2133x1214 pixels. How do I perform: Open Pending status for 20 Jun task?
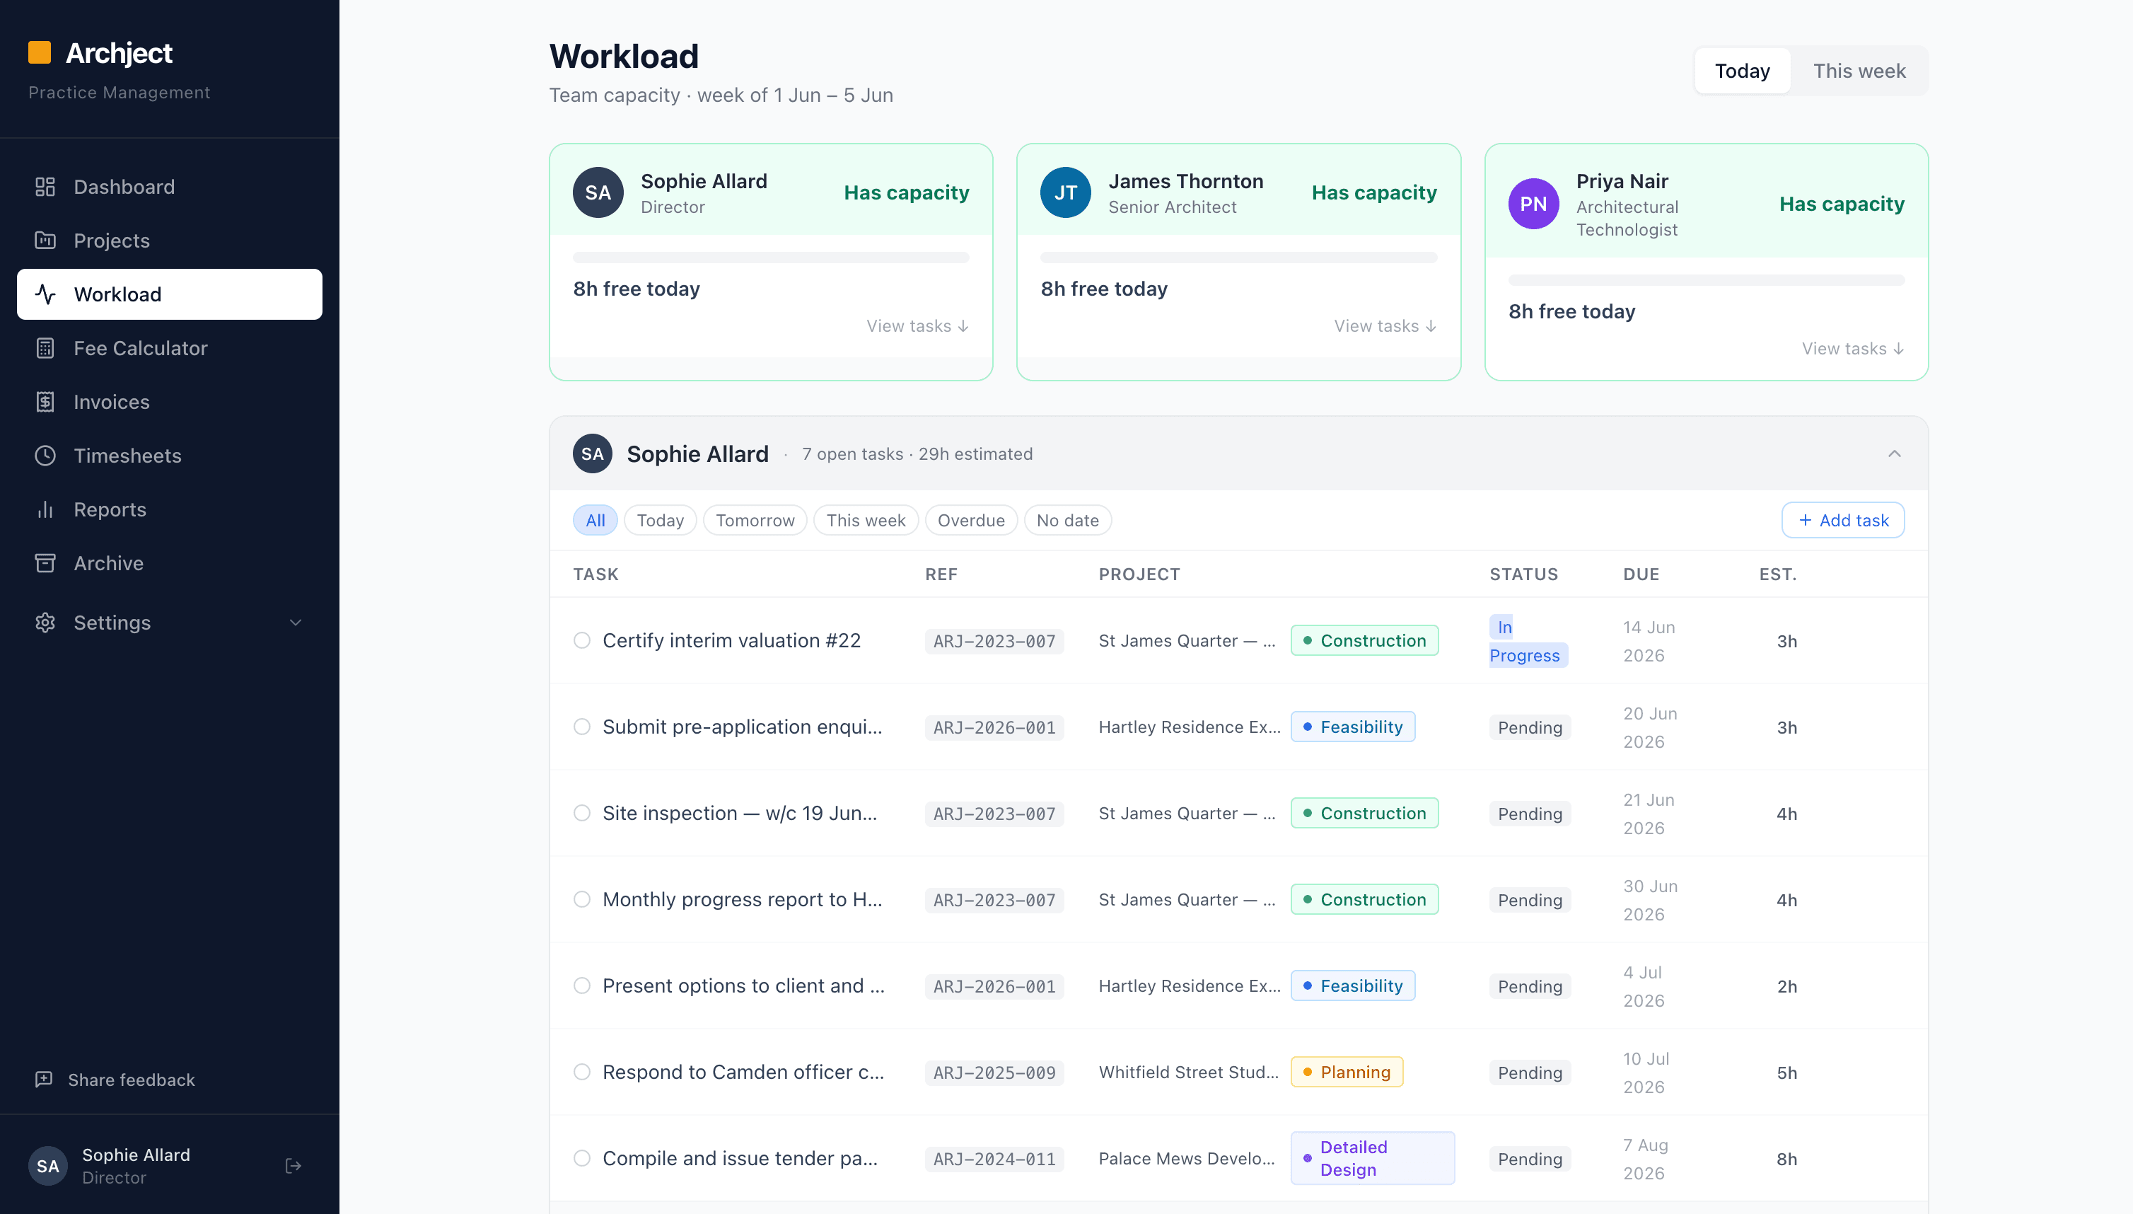(x=1530, y=727)
